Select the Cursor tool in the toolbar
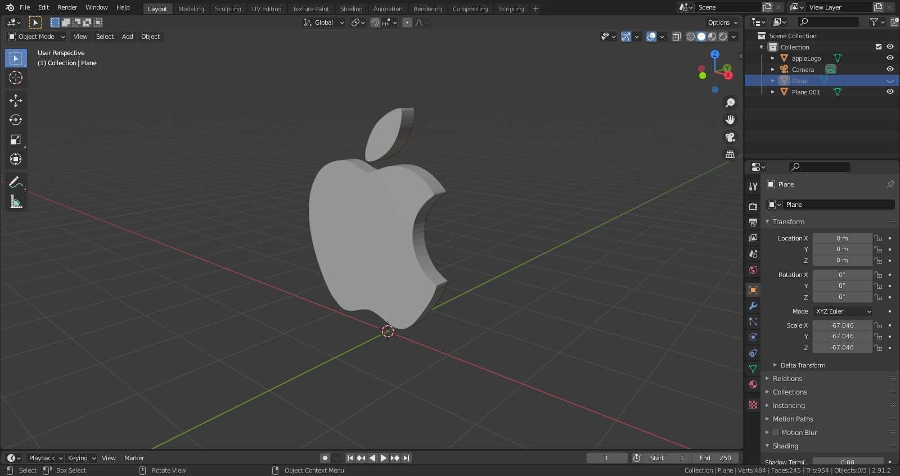The width and height of the screenshot is (900, 476). [x=16, y=78]
